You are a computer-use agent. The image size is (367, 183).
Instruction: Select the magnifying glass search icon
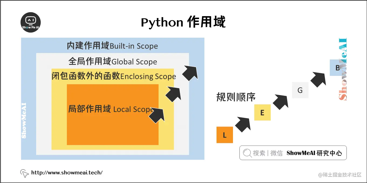tap(247, 153)
